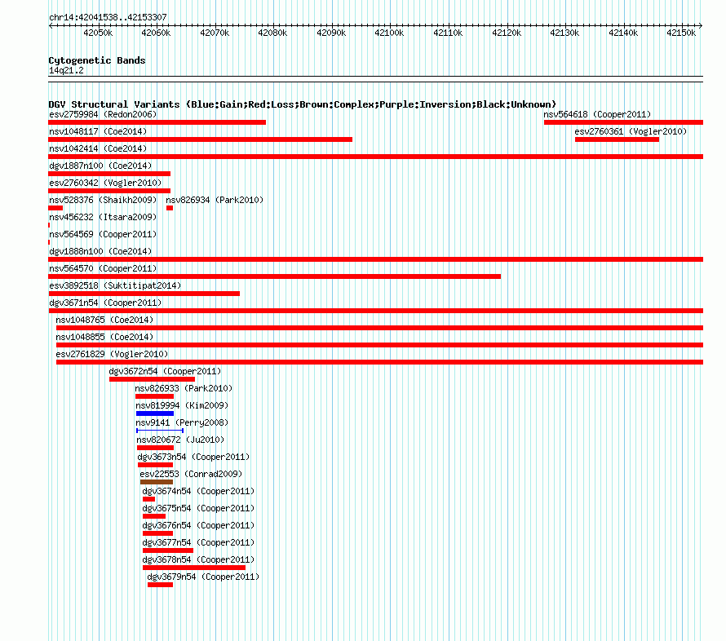Click the red bar under esv2760342

pos(109,191)
